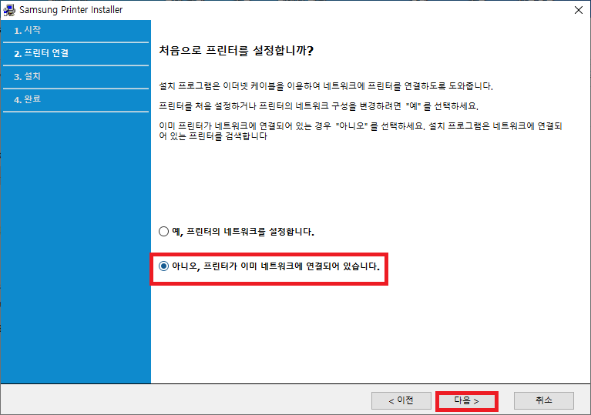Click the heading '처음으로 프린터를 설정합니까?'
The width and height of the screenshot is (591, 415).
point(236,51)
